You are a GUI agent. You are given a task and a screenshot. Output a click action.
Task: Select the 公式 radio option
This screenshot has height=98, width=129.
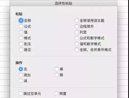point(21,26)
